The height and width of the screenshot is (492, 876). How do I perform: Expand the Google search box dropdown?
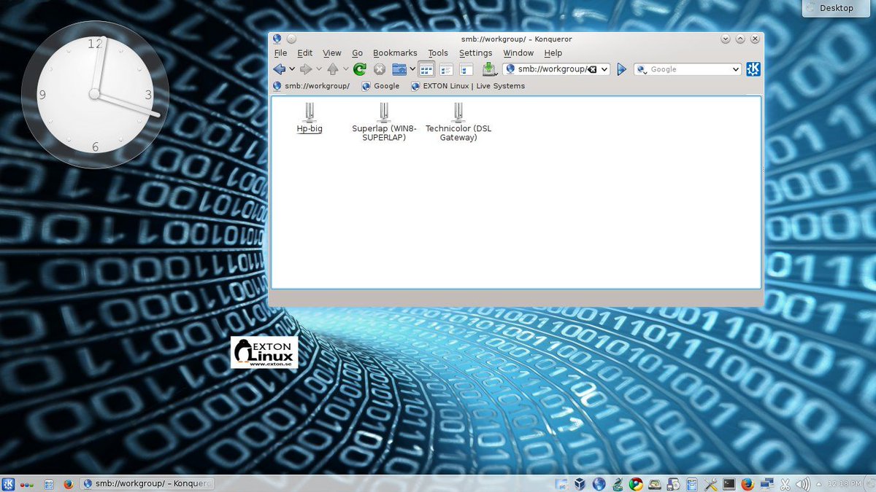tap(736, 69)
